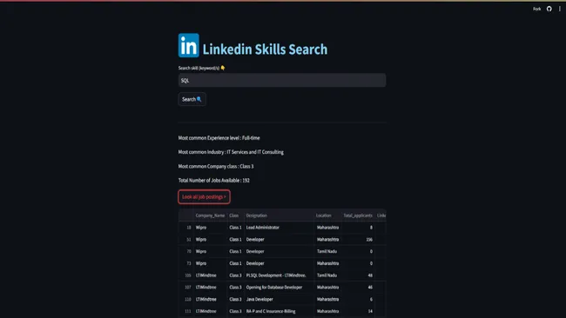Select Maharashtra cell in row 110

click(327, 299)
